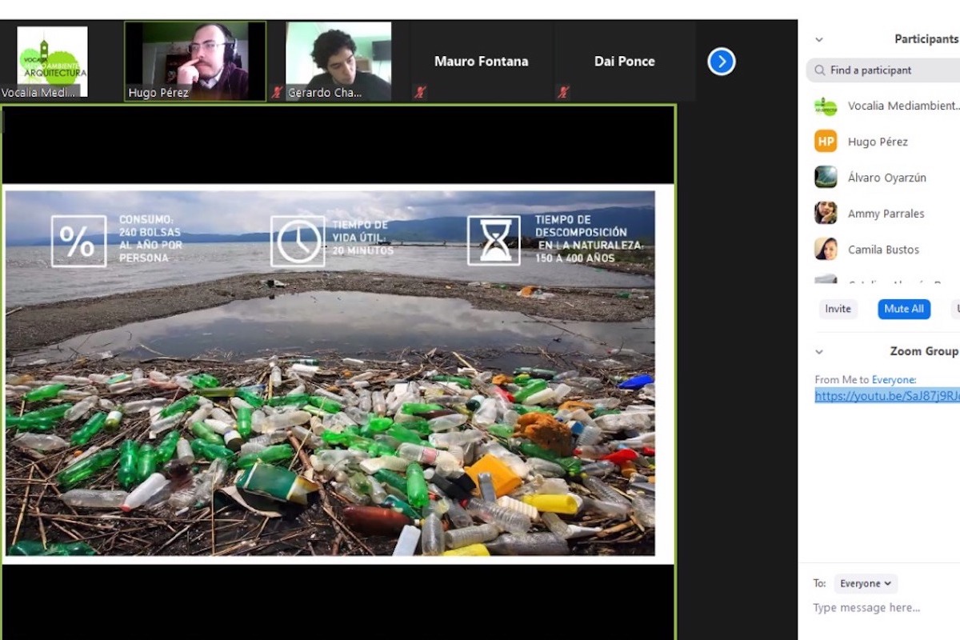The height and width of the screenshot is (640, 960).
Task: Select Hugo Pérez video thumbnail
Action: pyautogui.click(x=195, y=62)
